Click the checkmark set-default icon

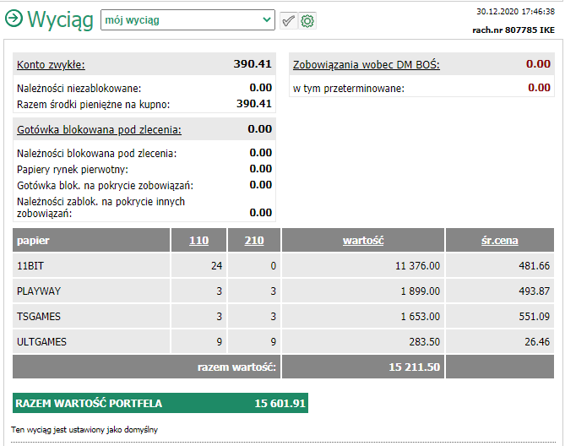[x=289, y=21]
